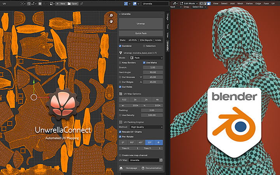Enable the Keep Borders checkbox
The image size is (280, 175).
[x=120, y=63]
